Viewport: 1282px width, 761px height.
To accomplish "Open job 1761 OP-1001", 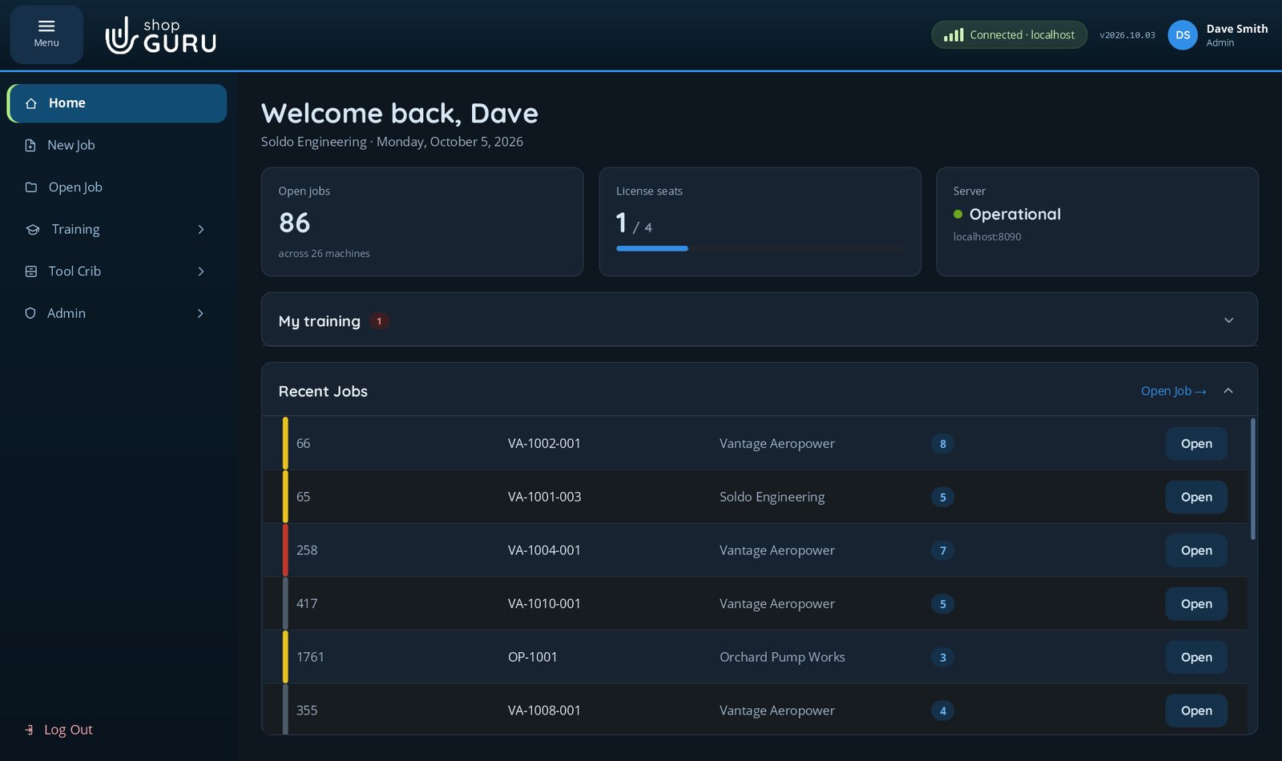I will pyautogui.click(x=1196, y=658).
